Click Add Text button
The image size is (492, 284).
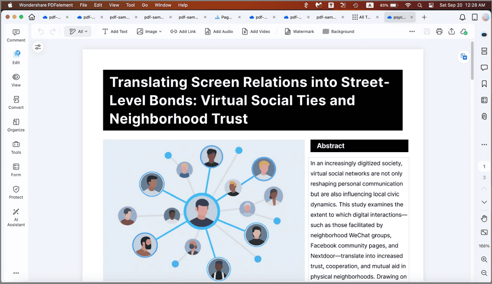115,31
